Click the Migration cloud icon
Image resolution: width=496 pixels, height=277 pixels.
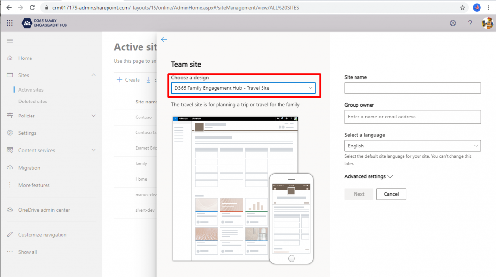coord(10,168)
